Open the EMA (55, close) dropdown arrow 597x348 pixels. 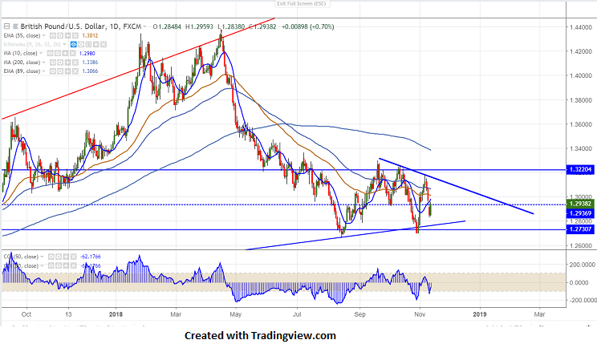44,35
